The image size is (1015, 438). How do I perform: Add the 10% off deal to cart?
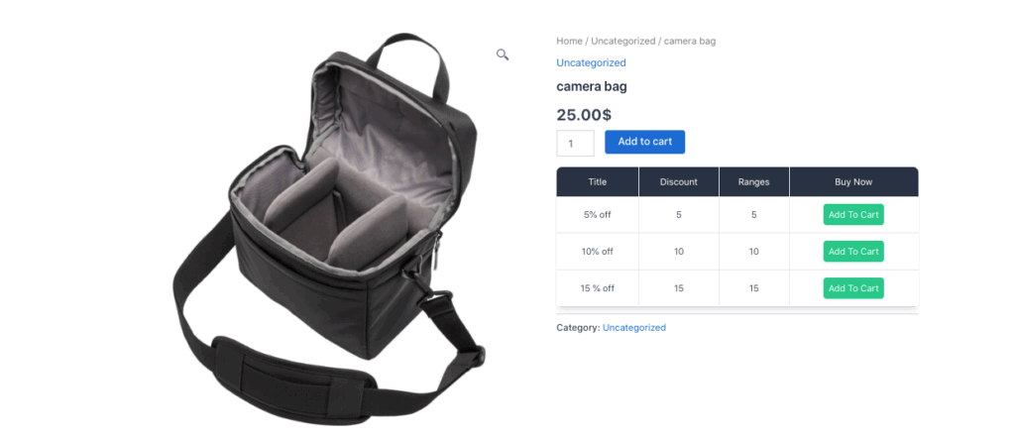tap(853, 252)
